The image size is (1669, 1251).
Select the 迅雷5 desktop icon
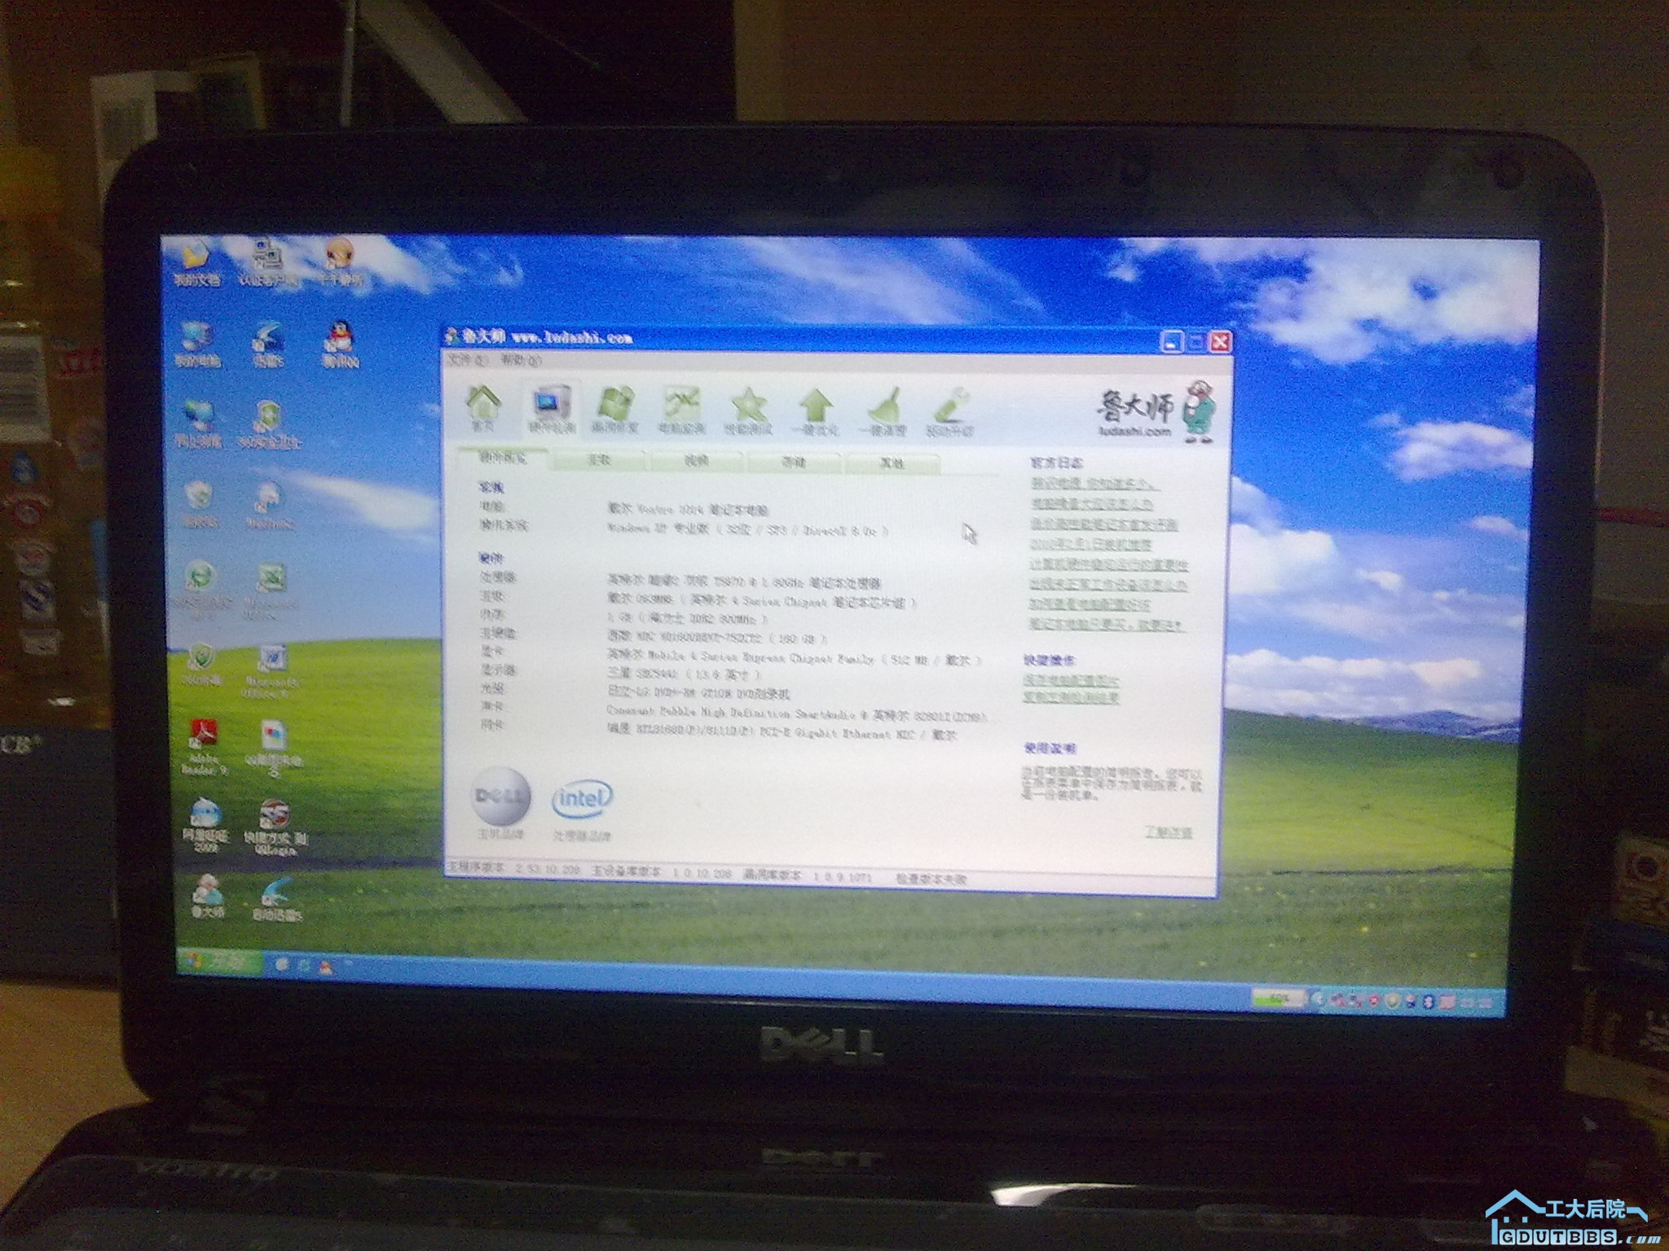point(268,345)
